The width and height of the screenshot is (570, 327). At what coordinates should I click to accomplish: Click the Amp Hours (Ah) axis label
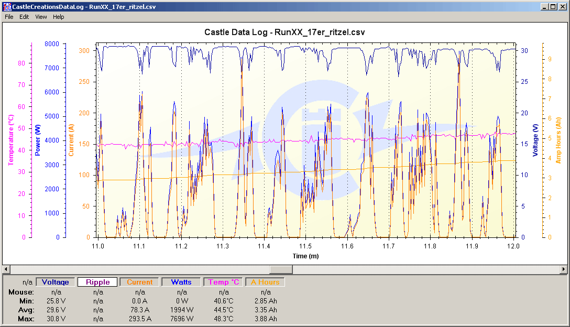pyautogui.click(x=558, y=140)
